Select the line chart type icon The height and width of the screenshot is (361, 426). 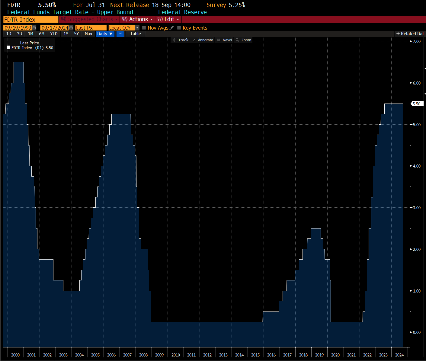pyautogui.click(x=120, y=34)
